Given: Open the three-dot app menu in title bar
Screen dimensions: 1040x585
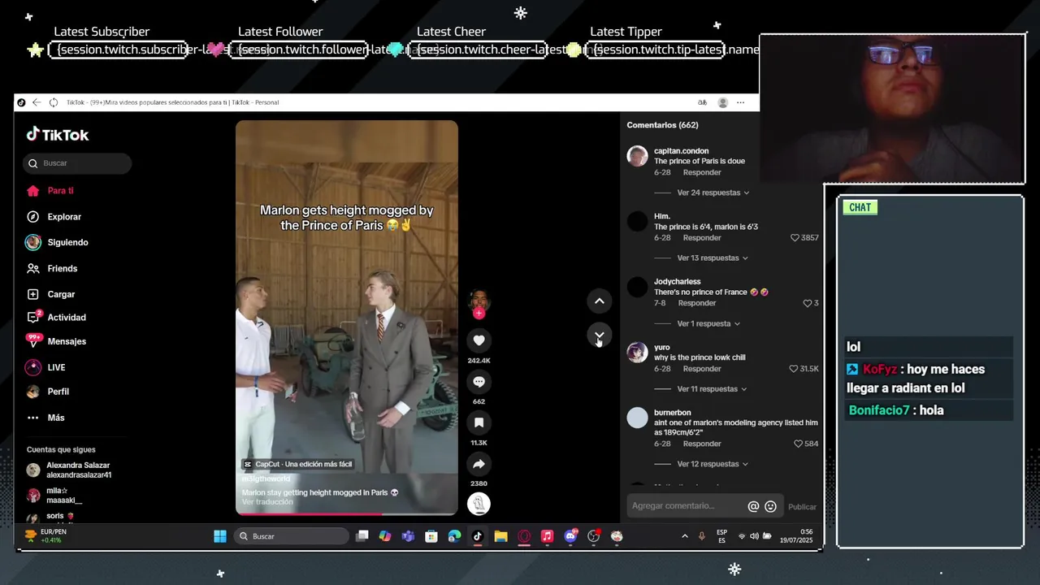Looking at the screenshot, I should coord(740,102).
